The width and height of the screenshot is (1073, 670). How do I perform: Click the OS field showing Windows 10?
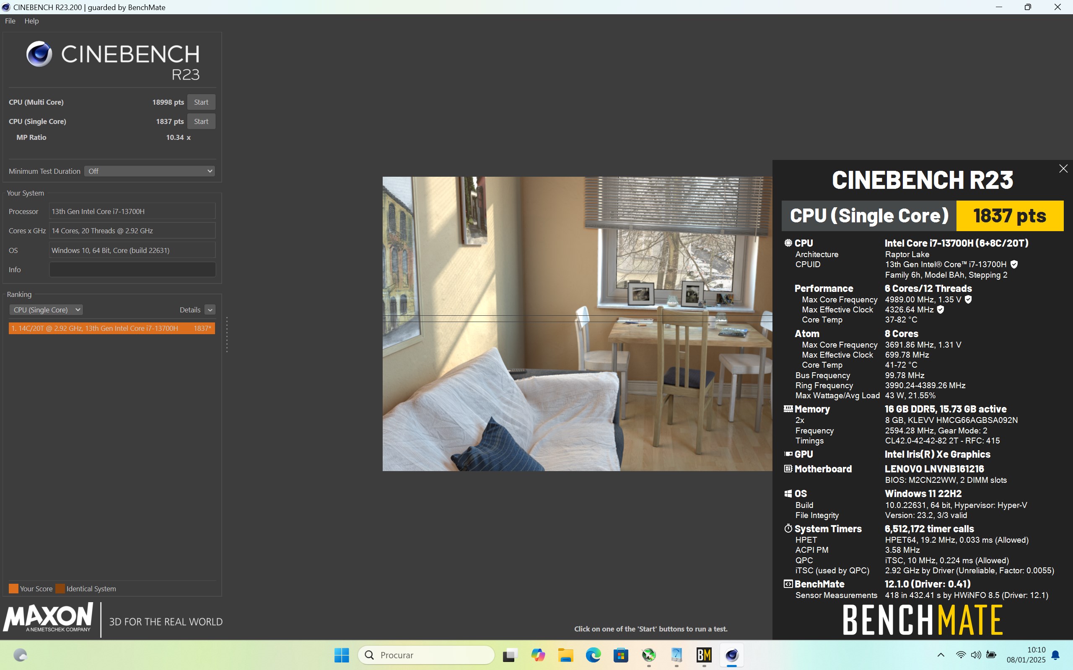click(x=132, y=250)
